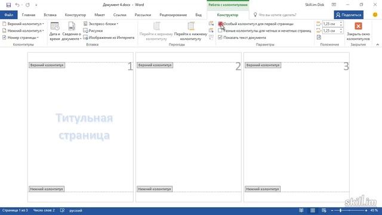Click the Титульная страница title text
Viewport: 382px width, 215px height.
(x=84, y=127)
